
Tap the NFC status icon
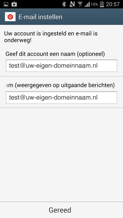[x=72, y=4]
